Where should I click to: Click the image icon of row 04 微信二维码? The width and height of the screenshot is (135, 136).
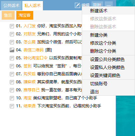pyautogui.click(x=12, y=50)
